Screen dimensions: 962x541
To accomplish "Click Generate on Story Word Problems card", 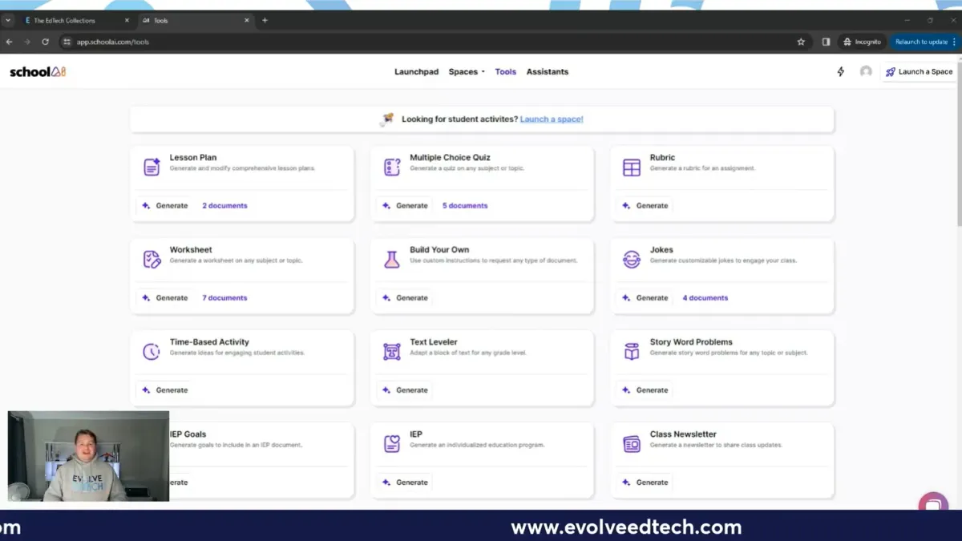I will [645, 390].
